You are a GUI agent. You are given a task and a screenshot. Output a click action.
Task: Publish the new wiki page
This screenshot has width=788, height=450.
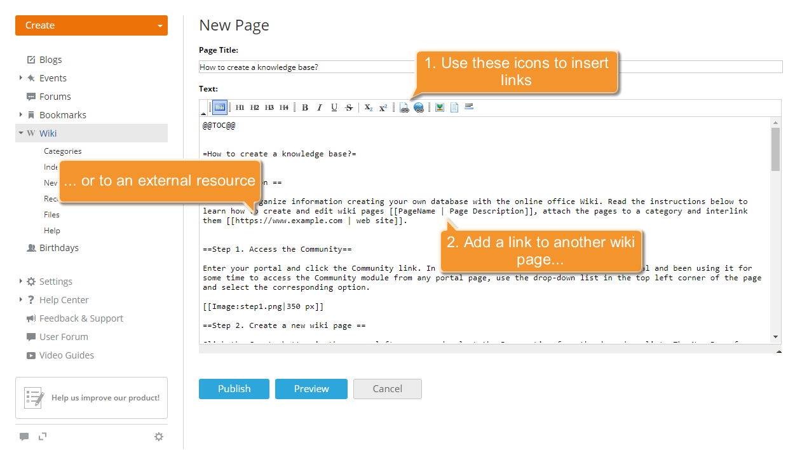[x=234, y=389]
